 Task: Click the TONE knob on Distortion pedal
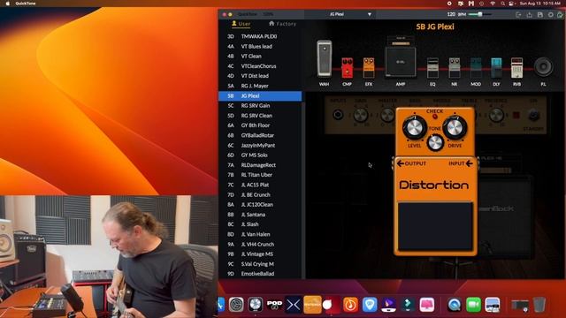(435, 143)
